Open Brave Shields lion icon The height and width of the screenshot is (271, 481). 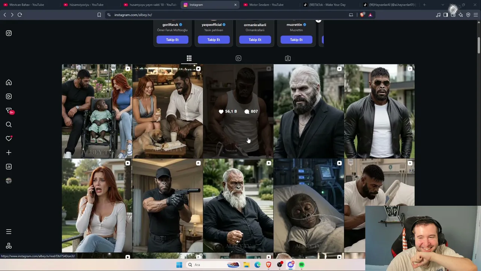(x=362, y=15)
